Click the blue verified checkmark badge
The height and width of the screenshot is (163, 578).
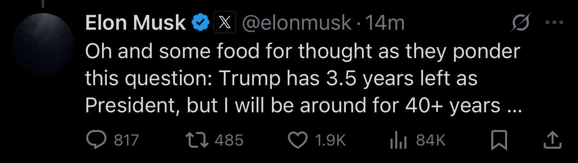point(201,23)
